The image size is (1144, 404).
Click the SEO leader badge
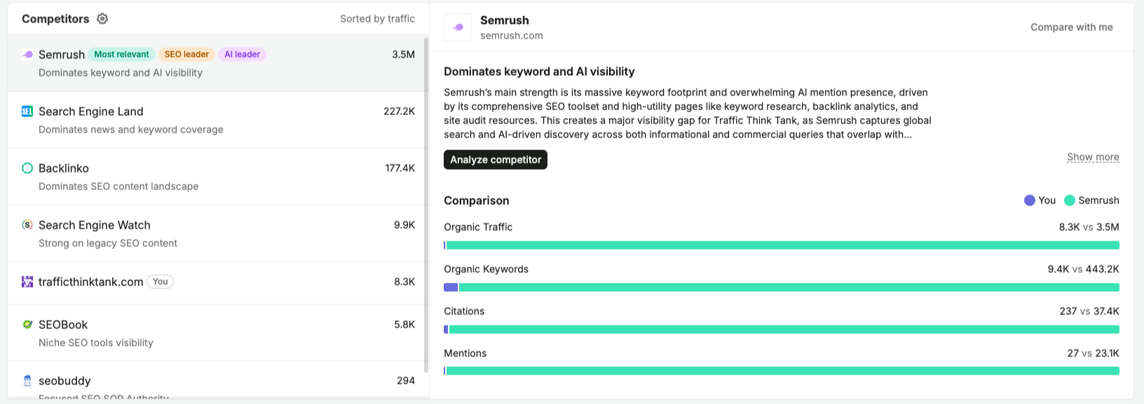(x=186, y=54)
